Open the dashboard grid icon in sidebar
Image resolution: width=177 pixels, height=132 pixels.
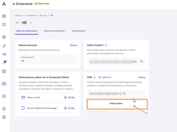point(4,16)
